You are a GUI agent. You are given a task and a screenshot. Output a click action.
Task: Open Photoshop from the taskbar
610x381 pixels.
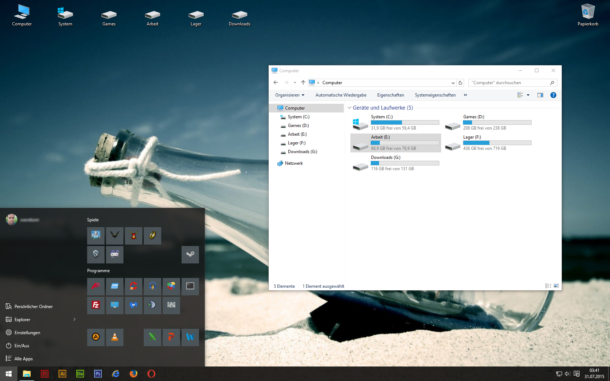98,374
